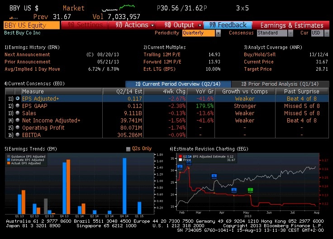Click the Sales estimate value '9.111B'

coord(133,113)
